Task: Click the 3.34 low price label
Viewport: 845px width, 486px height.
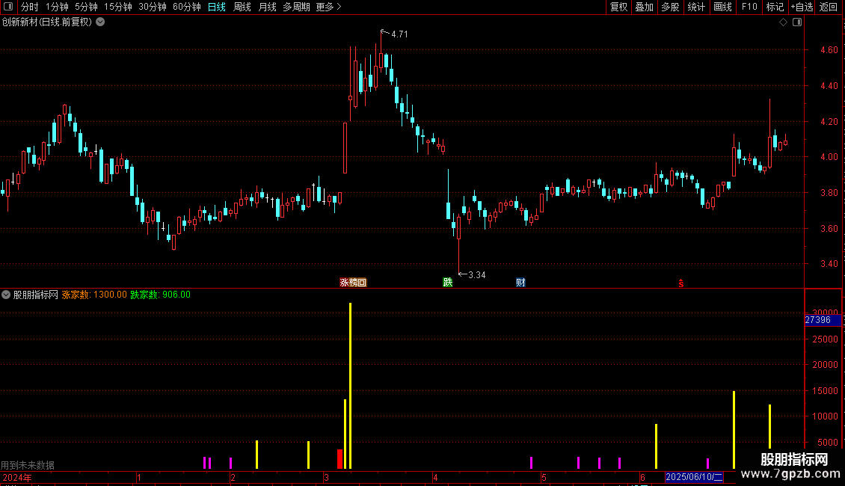Action: tap(477, 275)
